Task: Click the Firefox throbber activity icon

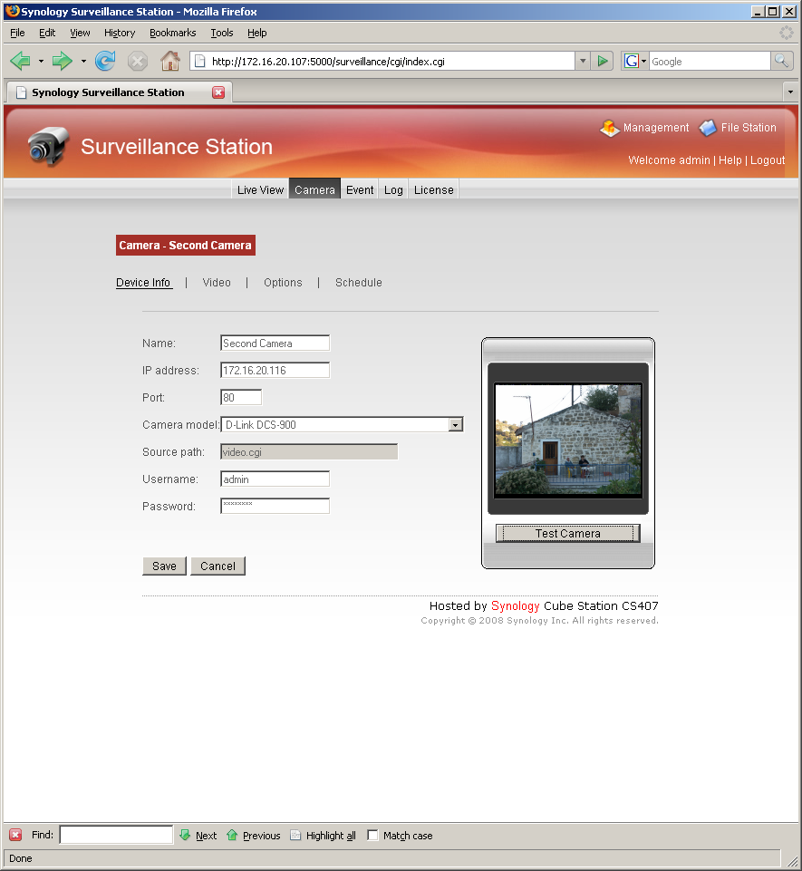Action: pos(787,33)
